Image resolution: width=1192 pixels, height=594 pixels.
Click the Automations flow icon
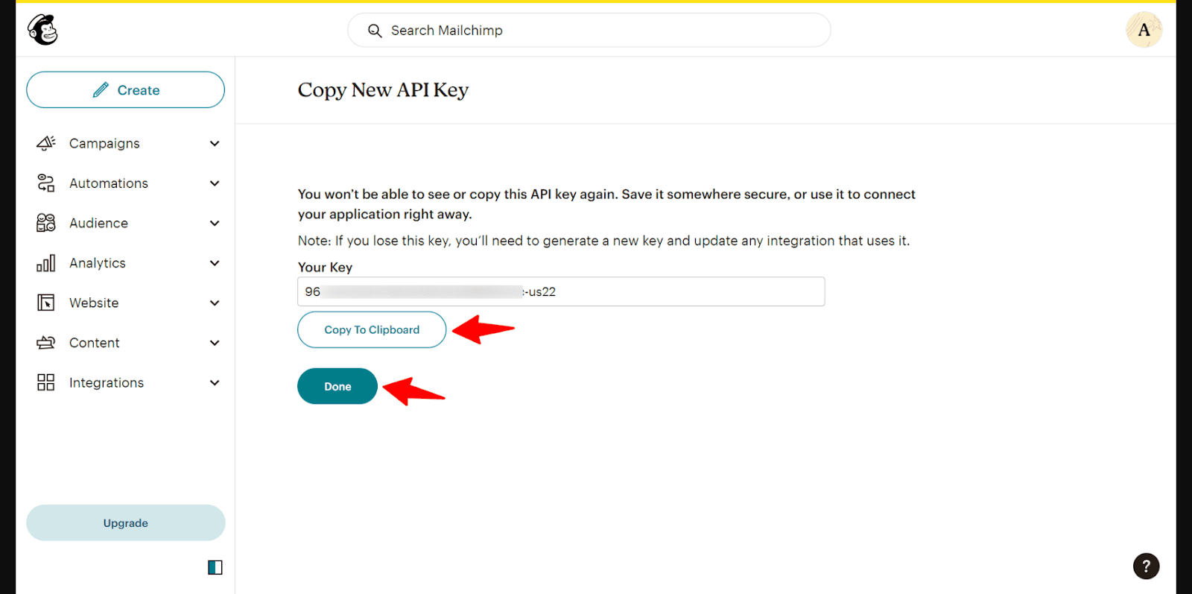coord(46,183)
